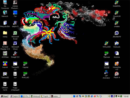
Task: Activate the Winlcssi taskbar button
Action: point(35,96)
